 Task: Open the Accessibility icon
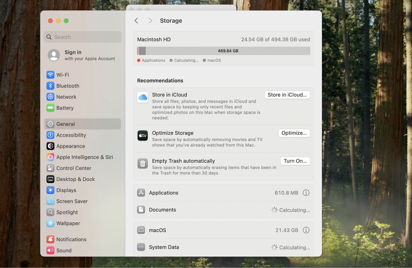pos(50,135)
